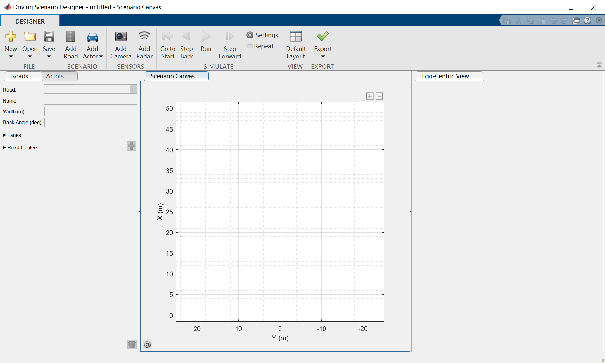Viewport: 605px width, 363px height.
Task: Zoom out on canvas with minus icon
Action: (379, 96)
